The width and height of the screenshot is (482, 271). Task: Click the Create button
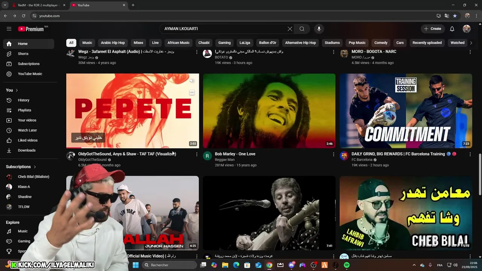pyautogui.click(x=432, y=29)
